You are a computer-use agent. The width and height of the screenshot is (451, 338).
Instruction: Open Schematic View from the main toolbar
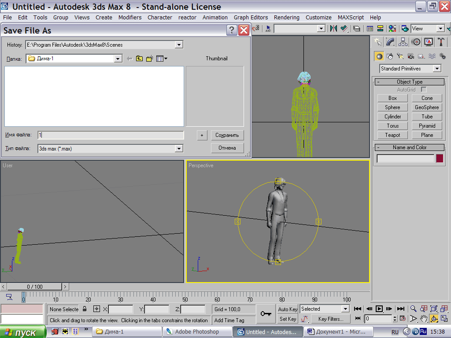click(380, 29)
